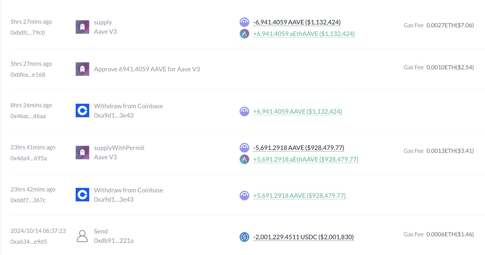Viewport: 485px width, 255px height.
Task: Click the Coinbase logo for the 23hrs-ago withdrawal
Action: pos(82,195)
